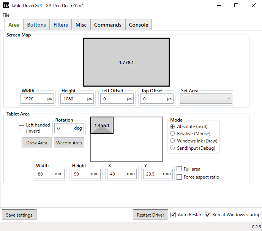Click the Tablet Area Height field
The height and width of the screenshot is (231, 262).
[86, 174]
